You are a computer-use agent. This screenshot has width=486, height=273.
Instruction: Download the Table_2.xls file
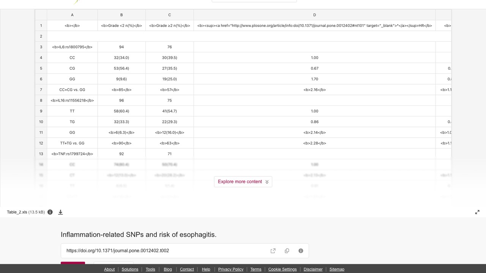point(60,212)
